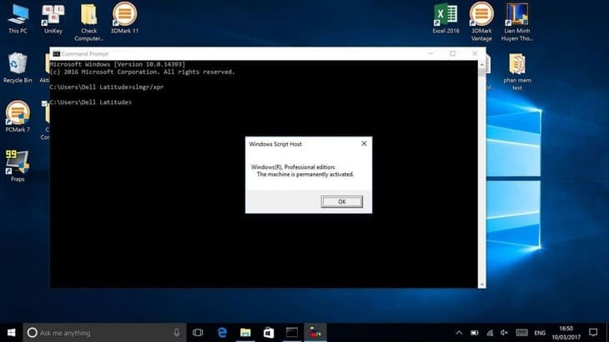609x342 pixels.
Task: Click the Windows Script Host taskbar icon
Action: [x=315, y=333]
